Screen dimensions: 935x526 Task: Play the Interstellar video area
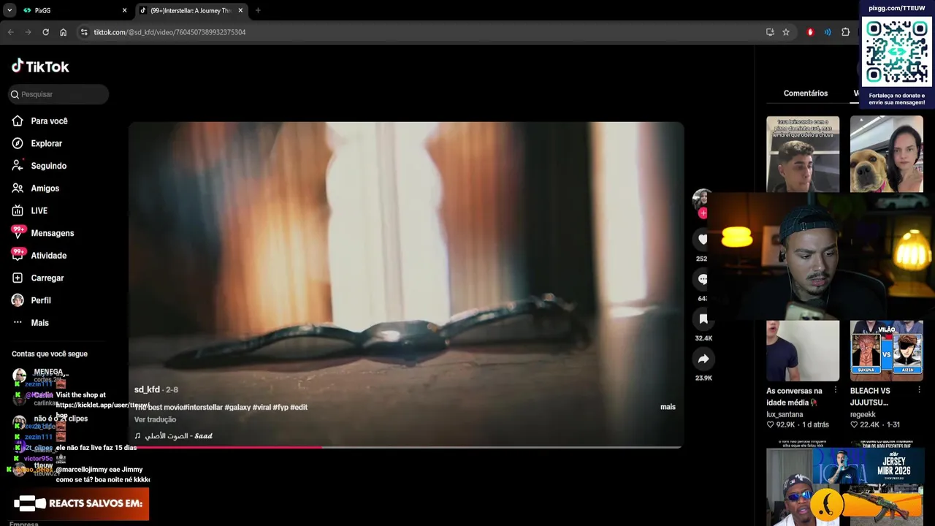tap(405, 283)
